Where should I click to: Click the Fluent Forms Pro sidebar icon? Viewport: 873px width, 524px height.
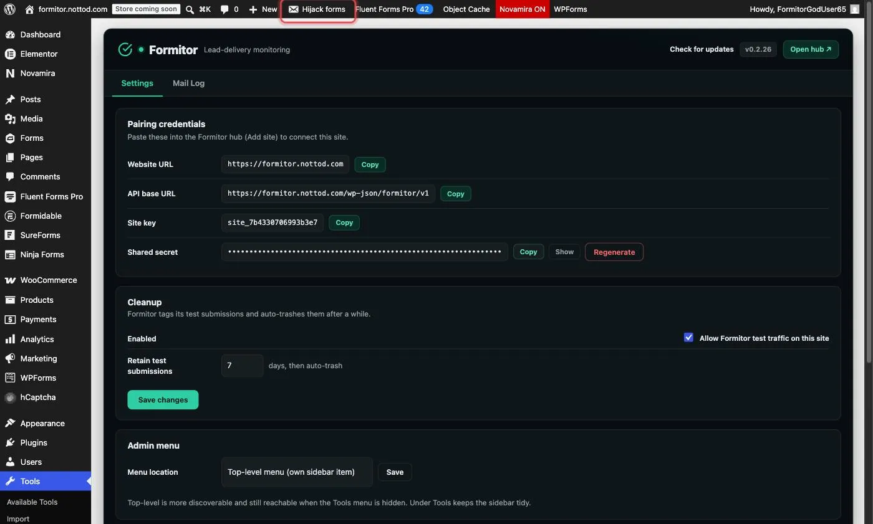point(10,196)
